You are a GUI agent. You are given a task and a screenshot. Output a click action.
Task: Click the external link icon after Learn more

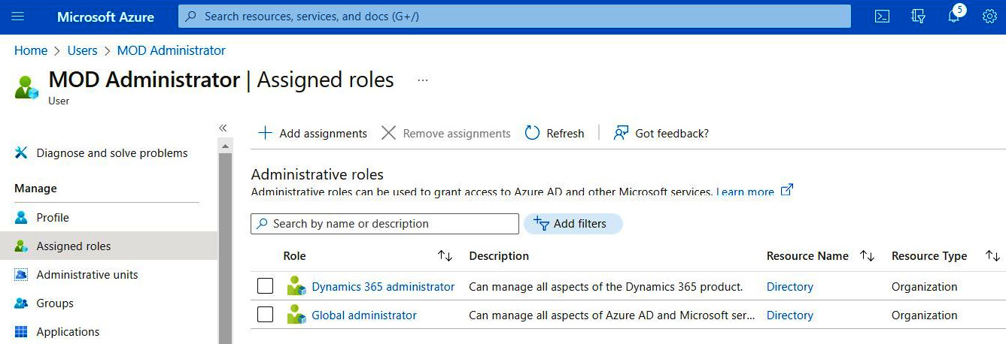click(x=787, y=190)
